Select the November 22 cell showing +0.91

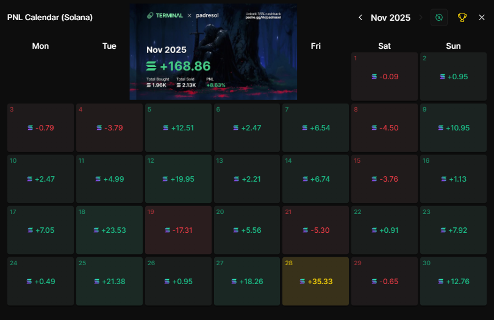point(384,230)
